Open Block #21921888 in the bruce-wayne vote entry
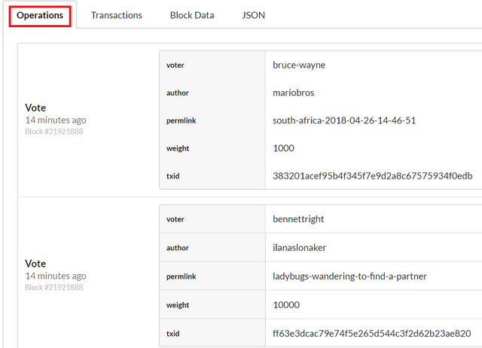482x348 pixels. (53, 132)
